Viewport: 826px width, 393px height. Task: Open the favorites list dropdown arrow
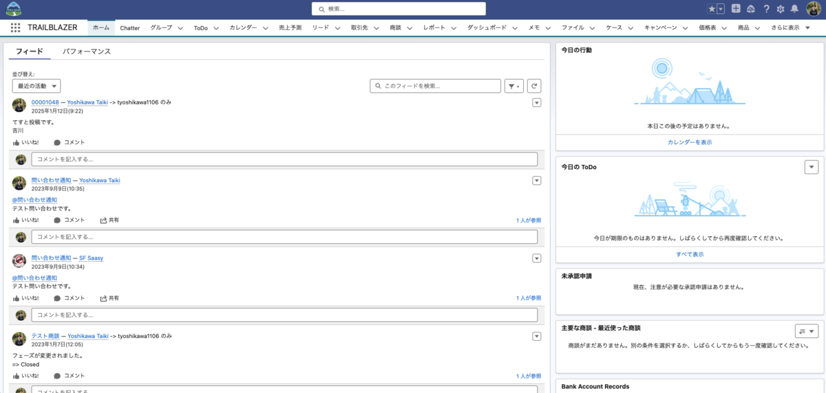721,9
